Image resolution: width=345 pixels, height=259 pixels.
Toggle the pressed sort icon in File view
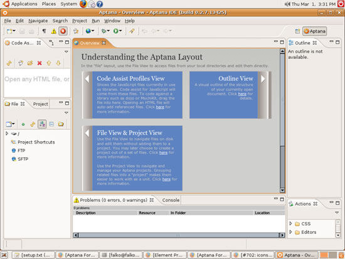pos(42,124)
